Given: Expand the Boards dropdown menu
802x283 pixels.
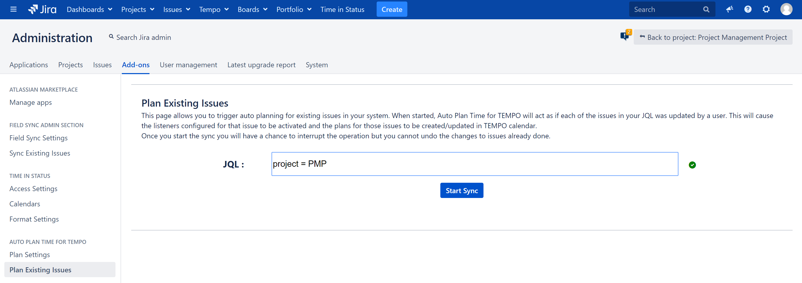Looking at the screenshot, I should (x=253, y=9).
